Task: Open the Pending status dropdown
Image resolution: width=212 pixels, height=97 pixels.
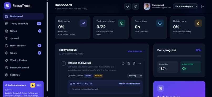Action: pos(135,76)
